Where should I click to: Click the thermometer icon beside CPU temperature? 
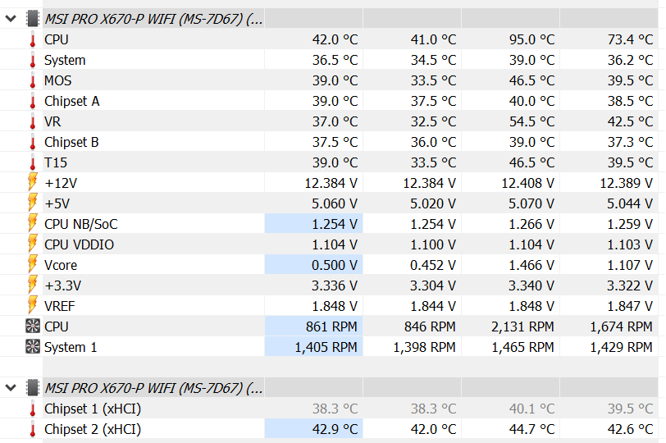pos(33,39)
